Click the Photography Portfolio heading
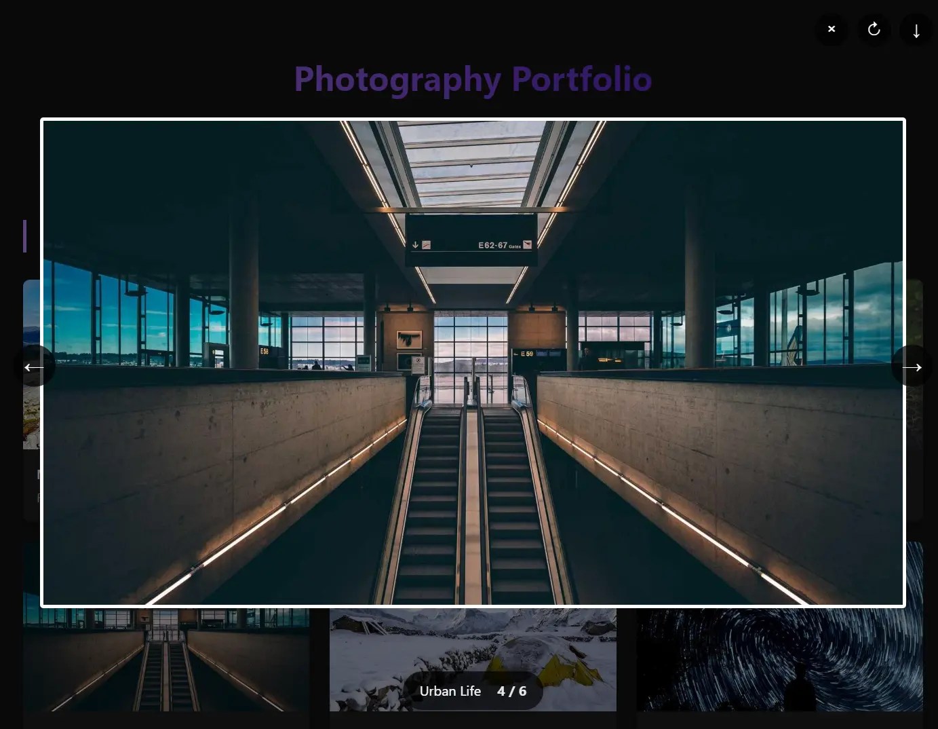 click(473, 79)
